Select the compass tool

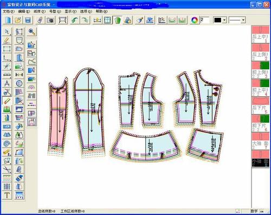tap(7, 83)
